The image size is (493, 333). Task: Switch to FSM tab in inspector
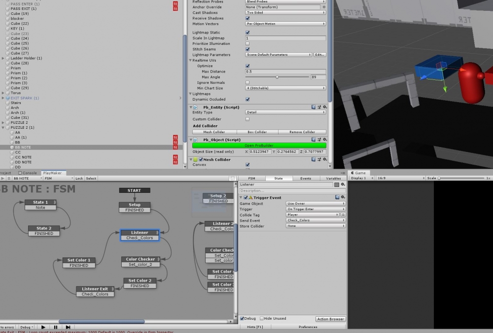[x=251, y=178]
